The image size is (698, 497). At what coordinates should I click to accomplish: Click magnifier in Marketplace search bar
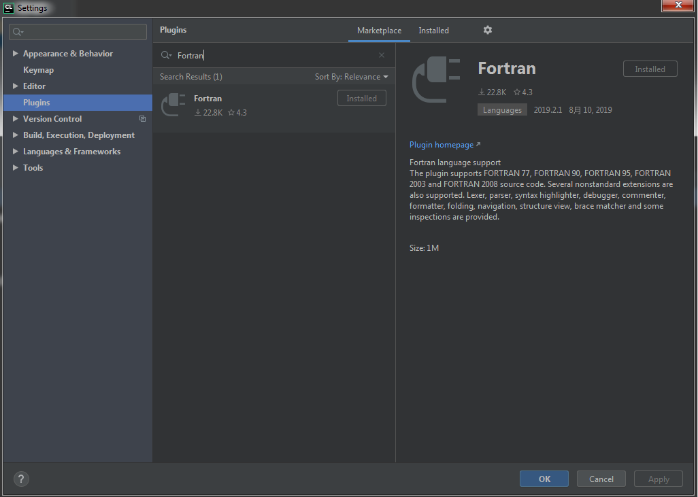pos(165,55)
